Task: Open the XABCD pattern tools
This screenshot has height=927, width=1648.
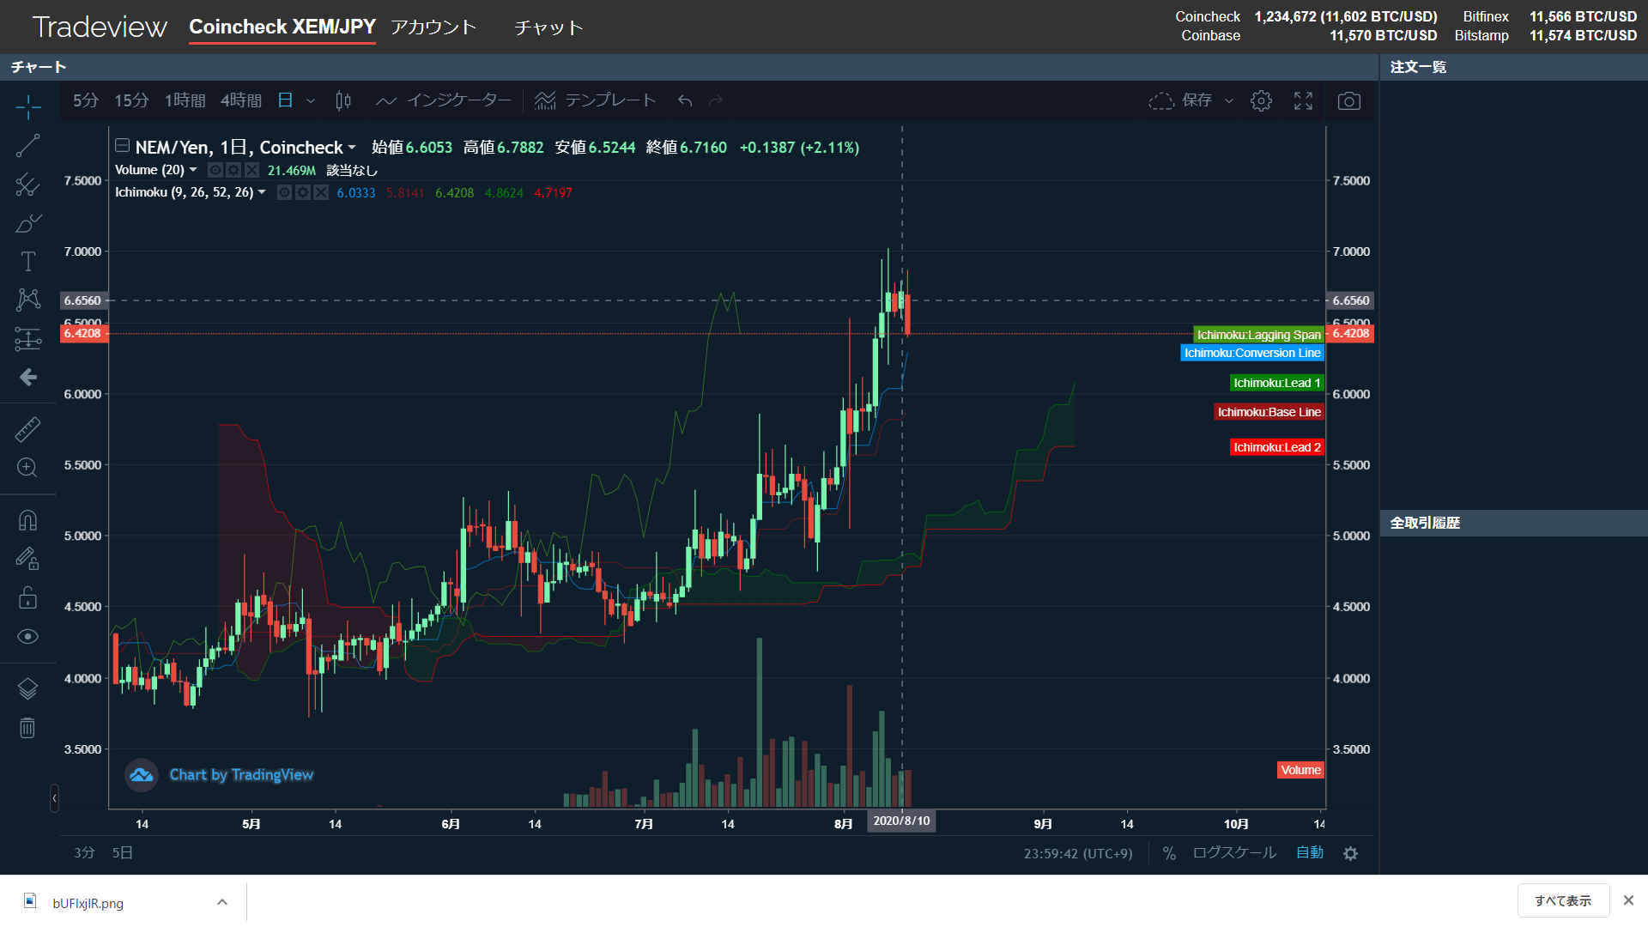Action: (27, 300)
